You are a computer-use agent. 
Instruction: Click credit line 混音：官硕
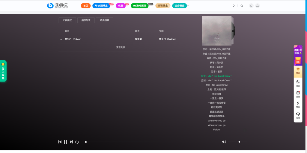click(216, 72)
